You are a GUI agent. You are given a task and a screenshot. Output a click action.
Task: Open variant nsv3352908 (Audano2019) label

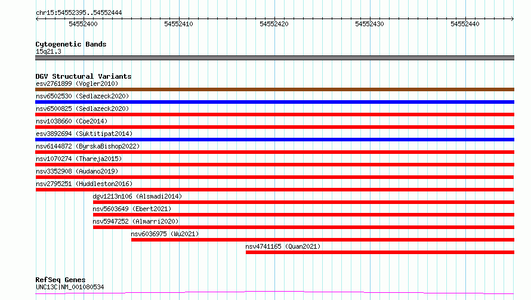pos(77,171)
